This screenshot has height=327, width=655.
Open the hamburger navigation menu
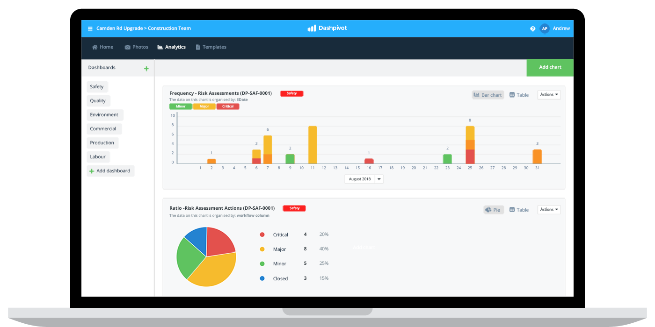pos(89,28)
